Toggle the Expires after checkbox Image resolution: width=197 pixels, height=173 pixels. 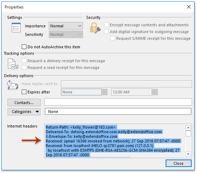[x=24, y=92]
